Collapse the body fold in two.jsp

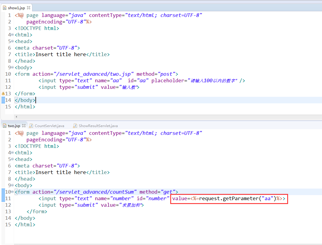[x=12, y=185]
